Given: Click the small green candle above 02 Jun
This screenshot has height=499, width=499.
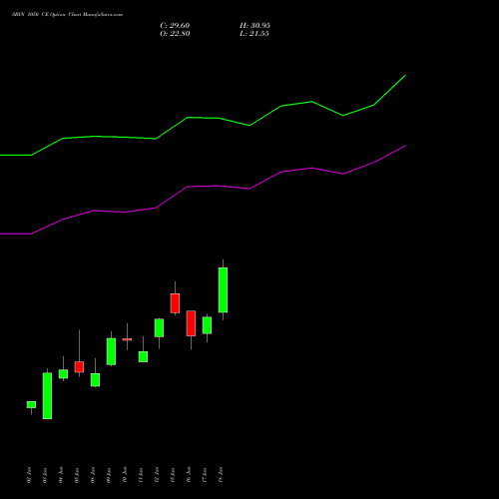Looking at the screenshot, I should [31, 404].
